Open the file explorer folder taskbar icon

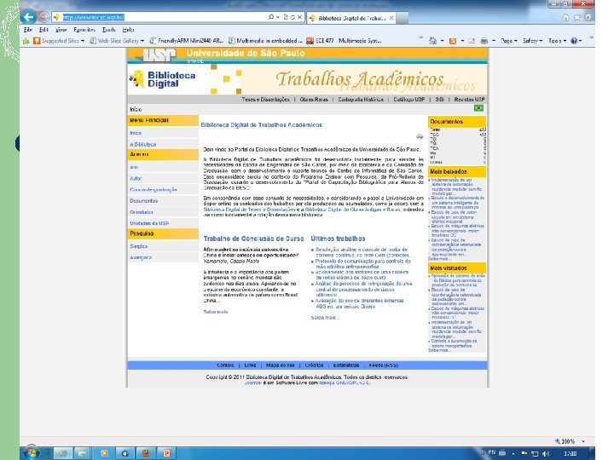coord(83,453)
